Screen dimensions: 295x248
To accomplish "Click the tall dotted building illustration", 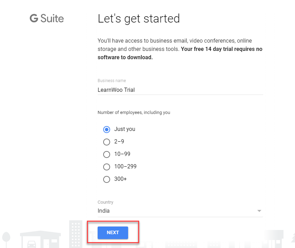I will click(75, 234).
